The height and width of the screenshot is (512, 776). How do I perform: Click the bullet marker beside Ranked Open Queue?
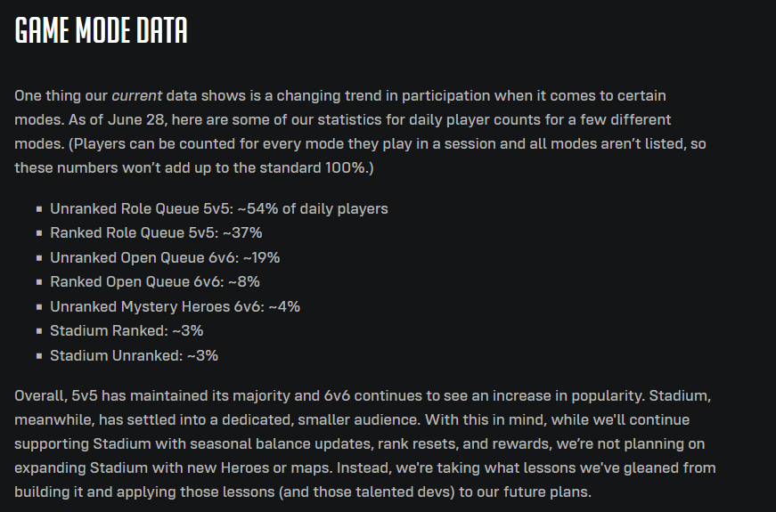(39, 282)
